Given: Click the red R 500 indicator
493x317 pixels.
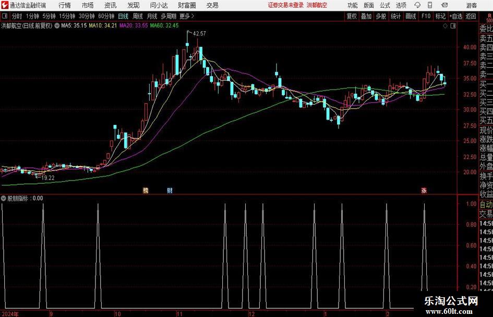Looking at the screenshot, I should 489,18.
